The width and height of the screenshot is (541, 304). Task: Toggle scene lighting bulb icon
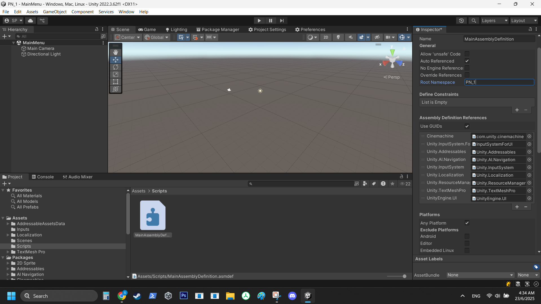tap(338, 37)
